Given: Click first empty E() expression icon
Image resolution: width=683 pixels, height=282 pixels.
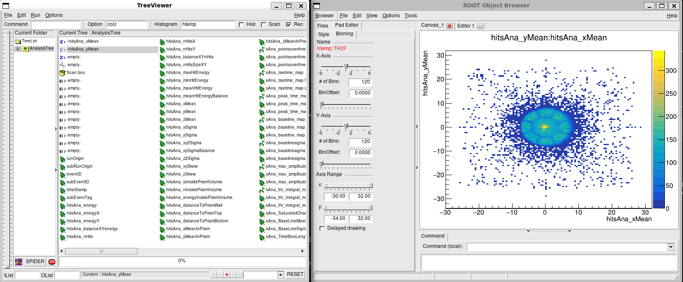Looking at the screenshot, I should pos(62,81).
